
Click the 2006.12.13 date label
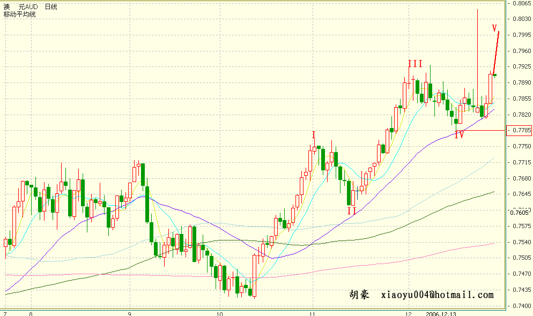pos(441,314)
